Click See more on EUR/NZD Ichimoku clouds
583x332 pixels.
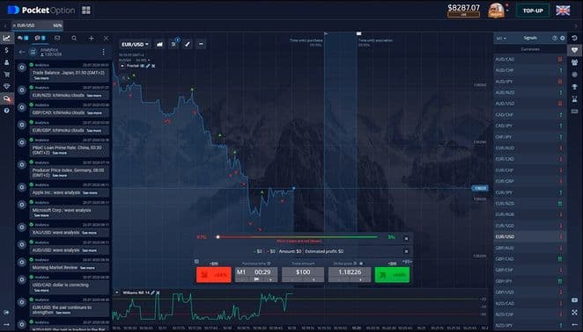pyautogui.click(x=94, y=96)
